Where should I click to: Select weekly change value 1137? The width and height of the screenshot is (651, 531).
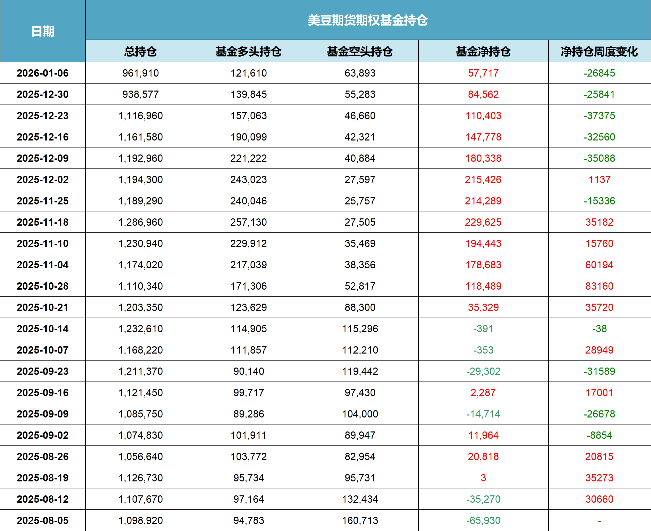(x=599, y=179)
